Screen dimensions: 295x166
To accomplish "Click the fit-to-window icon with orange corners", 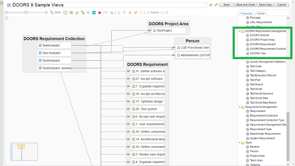I will pyautogui.click(x=65, y=13).
